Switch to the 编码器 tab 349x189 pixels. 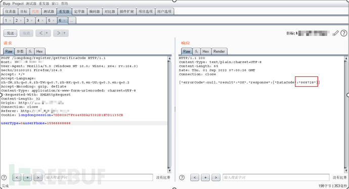[x=95, y=11]
